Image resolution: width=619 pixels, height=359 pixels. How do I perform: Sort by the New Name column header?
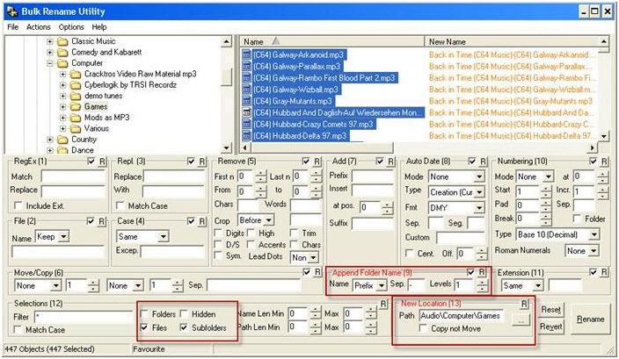512,42
